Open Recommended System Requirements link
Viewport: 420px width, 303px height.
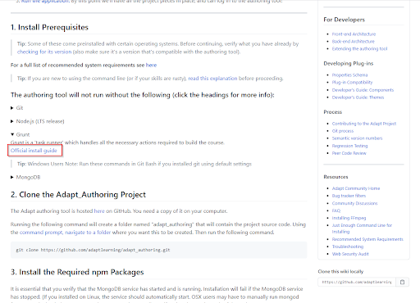pos(367,239)
